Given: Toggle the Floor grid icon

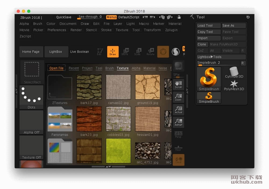Looking at the screenshot, I should point(178,148).
